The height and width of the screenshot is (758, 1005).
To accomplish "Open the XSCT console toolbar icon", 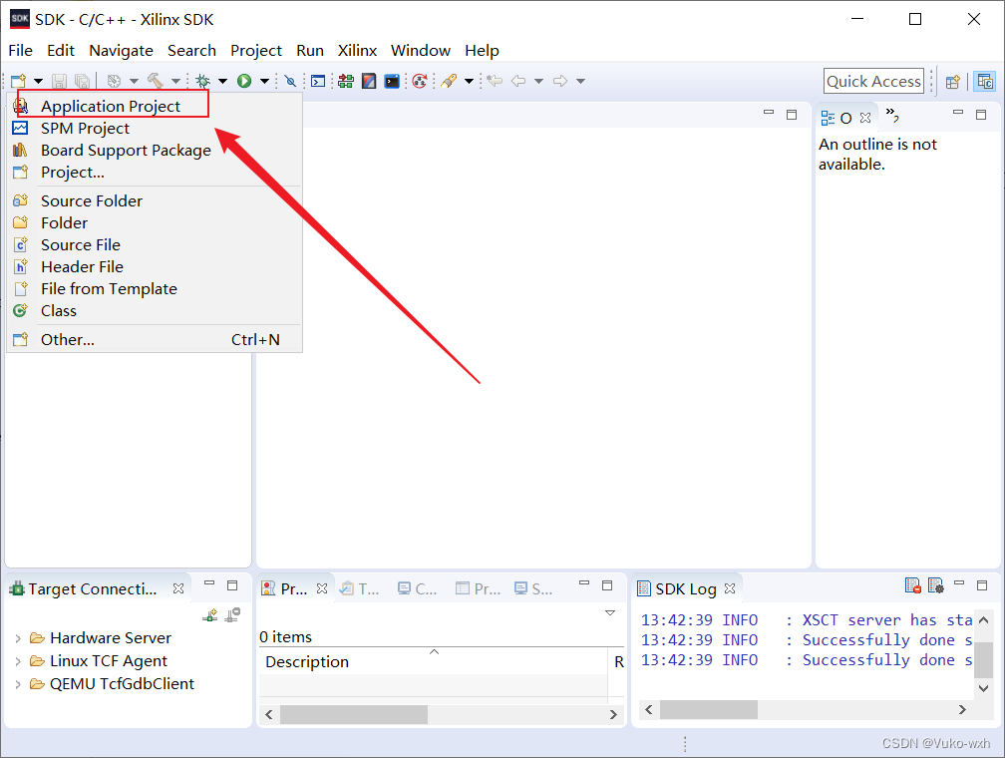I will 318,81.
